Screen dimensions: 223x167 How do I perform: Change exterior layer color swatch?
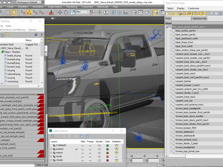[x=107, y=149]
